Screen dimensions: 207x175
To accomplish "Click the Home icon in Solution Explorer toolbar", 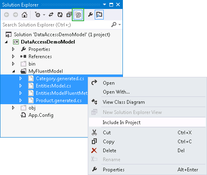I will (24, 15).
